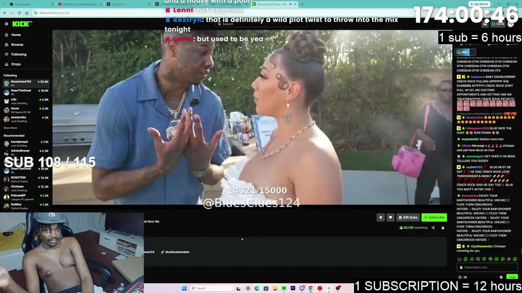The width and height of the screenshot is (522, 293).
Task: Switch to the Home / X tab
Action: (129, 4)
